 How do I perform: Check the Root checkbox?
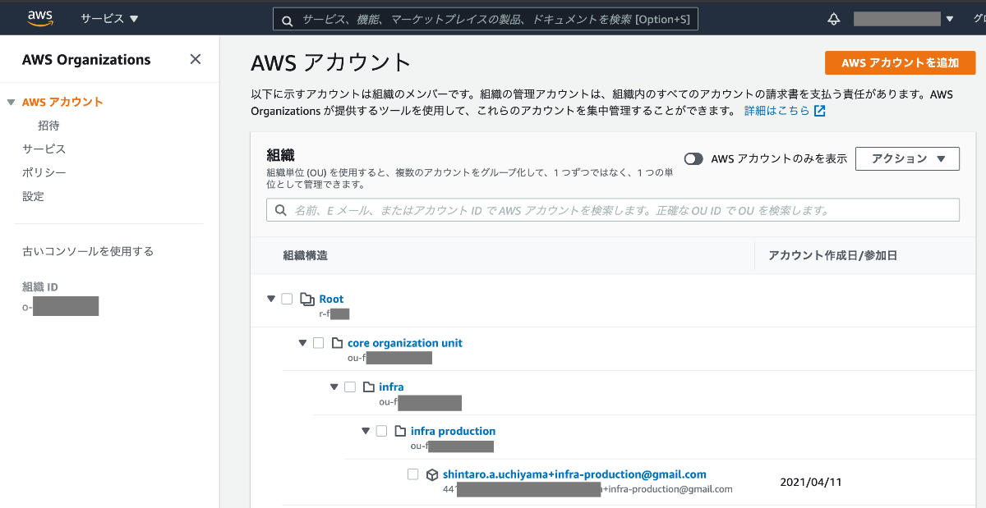pos(287,299)
